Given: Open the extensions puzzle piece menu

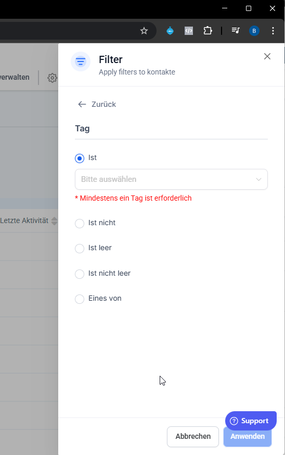Looking at the screenshot, I should click(x=208, y=31).
